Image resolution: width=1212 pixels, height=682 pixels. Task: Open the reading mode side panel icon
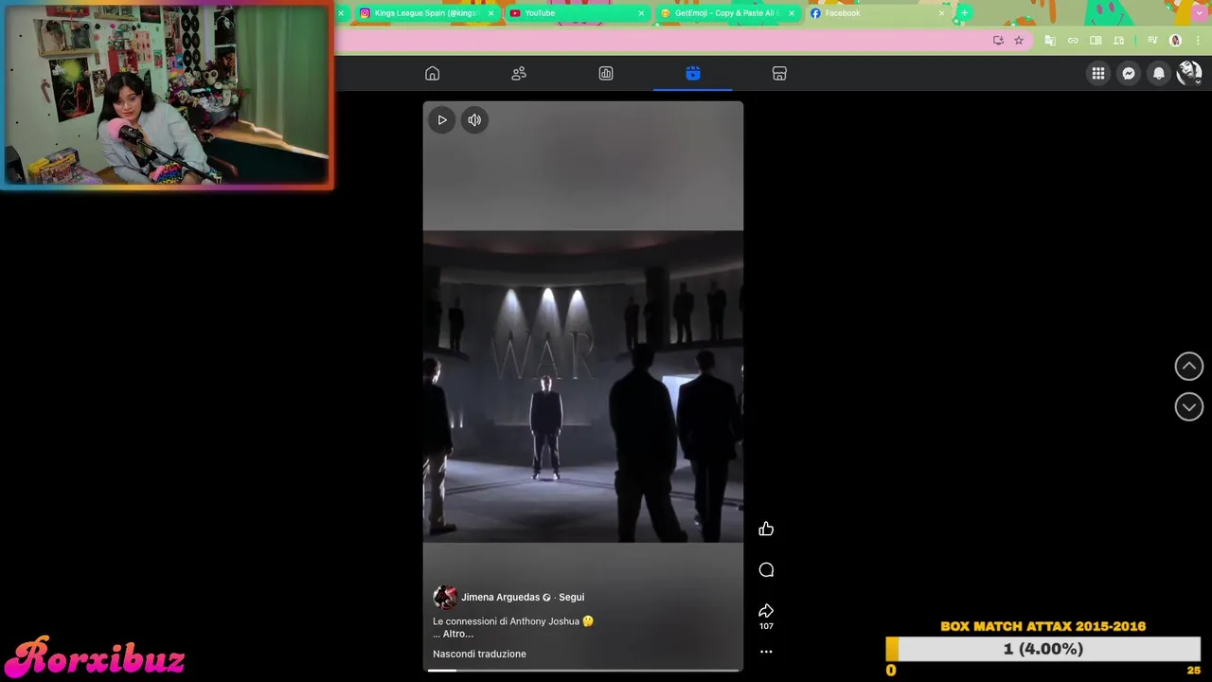1096,41
